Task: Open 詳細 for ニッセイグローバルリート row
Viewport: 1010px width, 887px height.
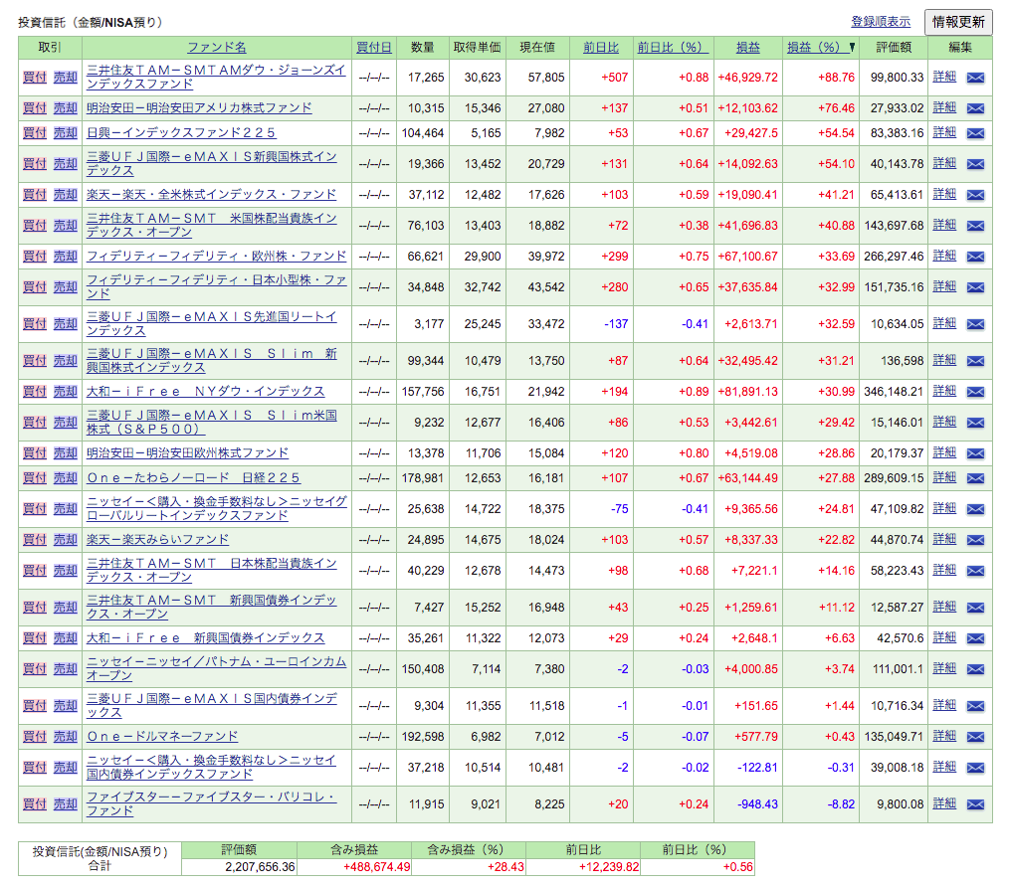Action: (944, 508)
